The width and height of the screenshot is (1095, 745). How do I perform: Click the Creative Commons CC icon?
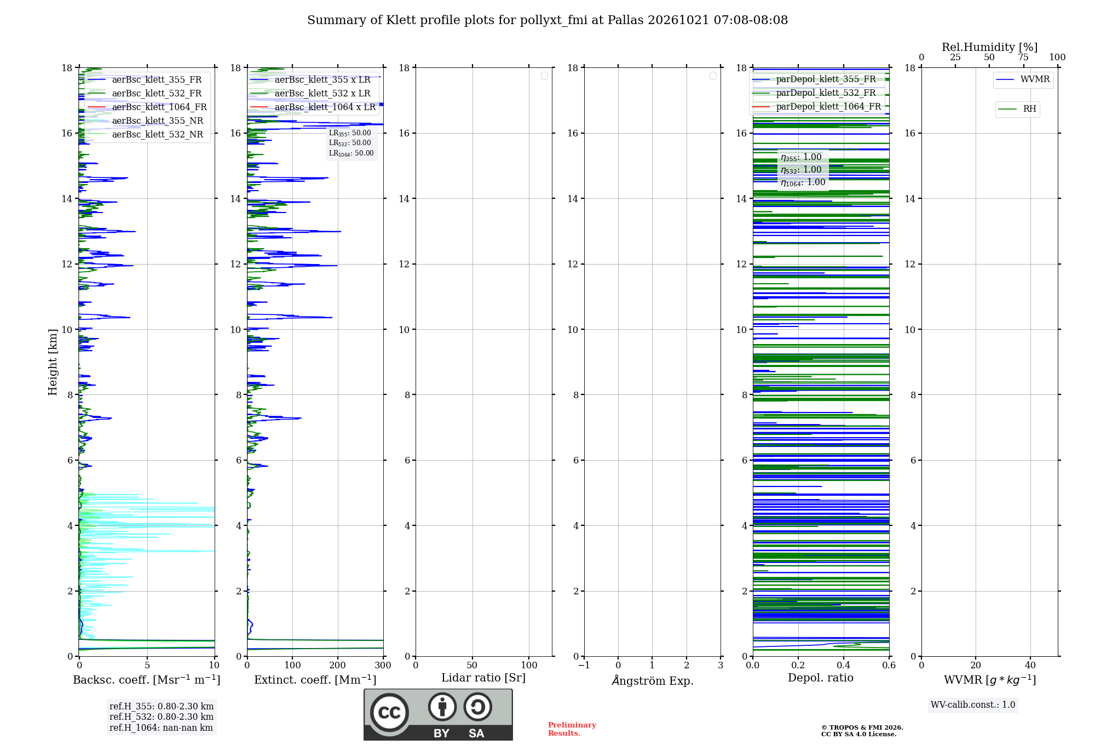point(389,712)
